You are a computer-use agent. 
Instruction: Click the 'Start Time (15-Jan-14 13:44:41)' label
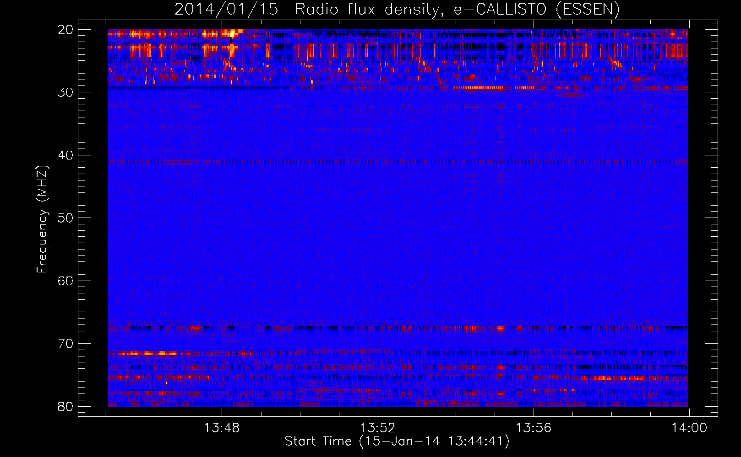click(397, 441)
